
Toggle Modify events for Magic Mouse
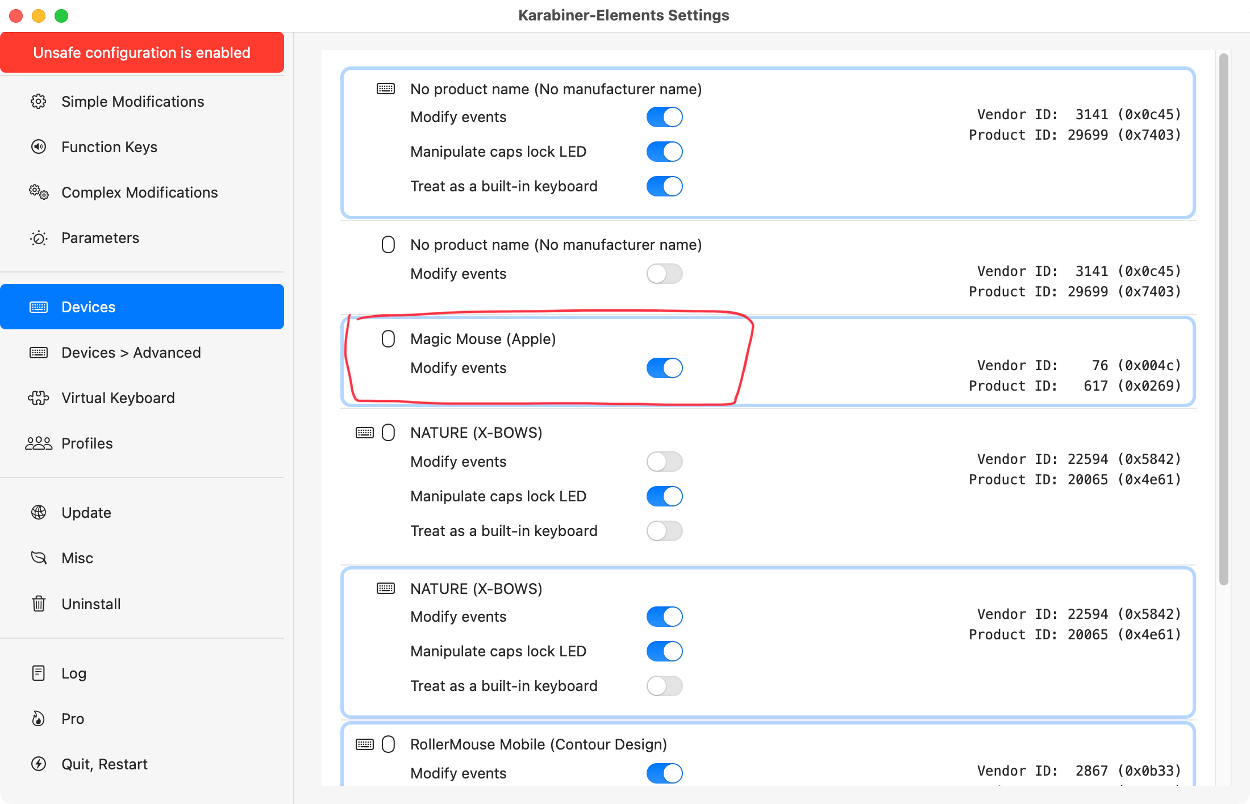click(x=664, y=367)
